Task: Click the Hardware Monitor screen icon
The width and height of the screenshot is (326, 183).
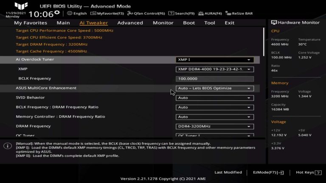Action: (x=274, y=22)
